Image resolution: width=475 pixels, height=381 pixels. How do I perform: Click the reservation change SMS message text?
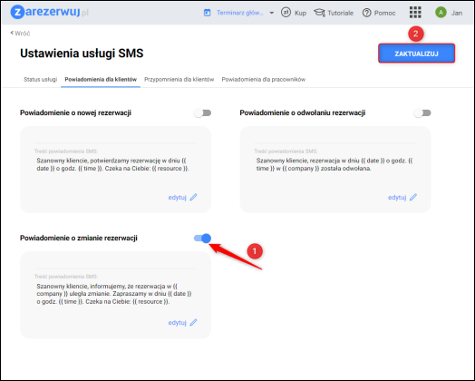(114, 294)
